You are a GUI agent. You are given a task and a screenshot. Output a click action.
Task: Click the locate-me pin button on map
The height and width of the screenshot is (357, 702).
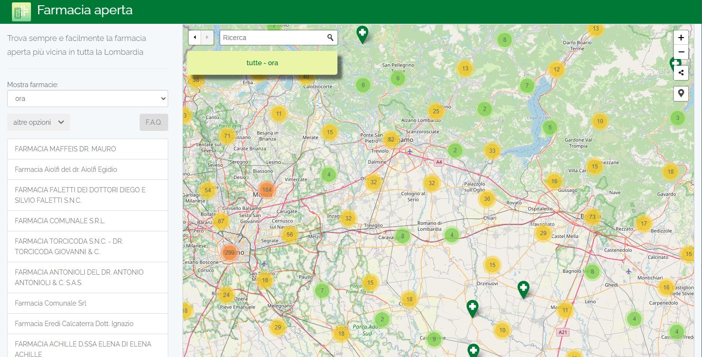[681, 93]
